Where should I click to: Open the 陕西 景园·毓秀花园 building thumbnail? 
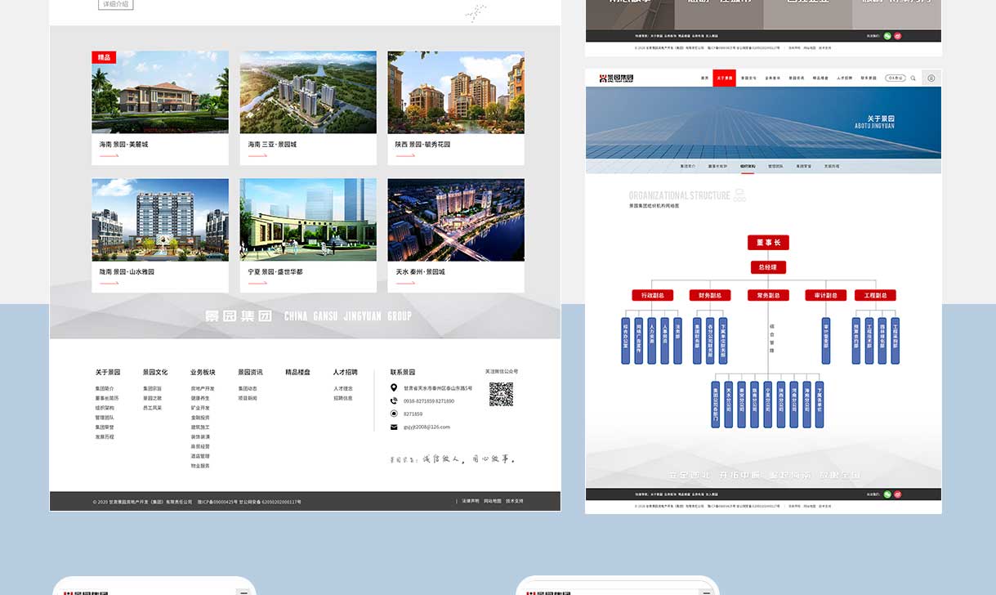456,92
